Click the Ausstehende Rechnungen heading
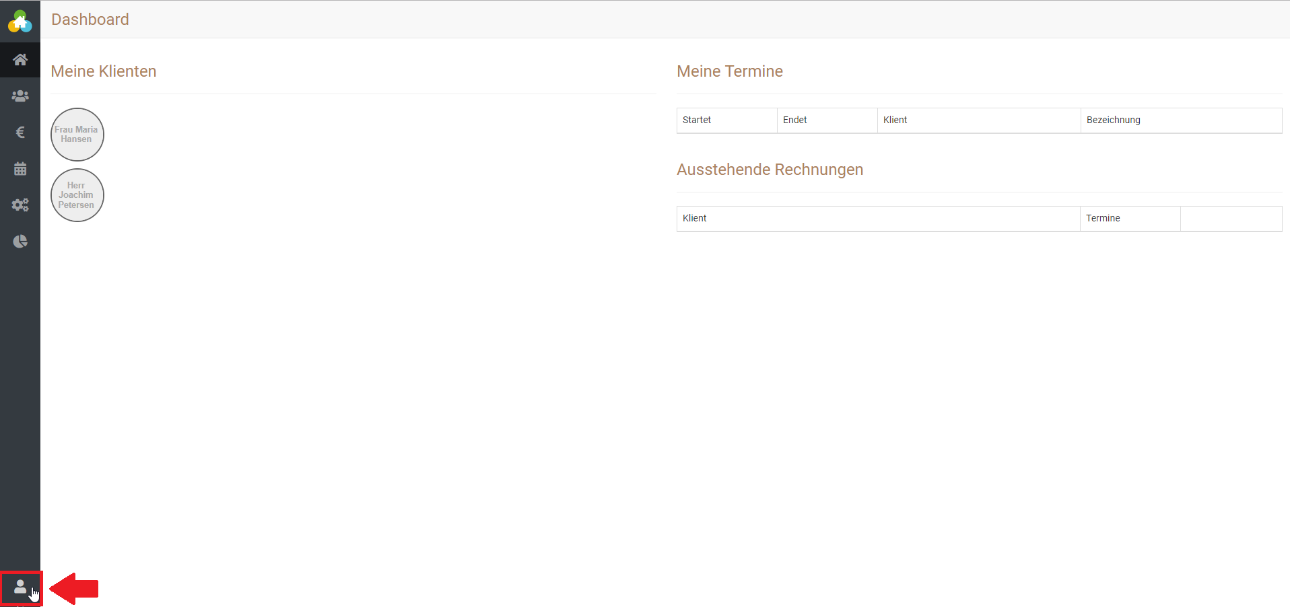Viewport: 1290px width, 607px height. coord(770,170)
